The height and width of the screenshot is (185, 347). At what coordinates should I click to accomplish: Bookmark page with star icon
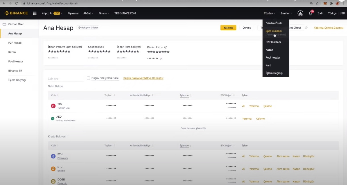[317, 3]
